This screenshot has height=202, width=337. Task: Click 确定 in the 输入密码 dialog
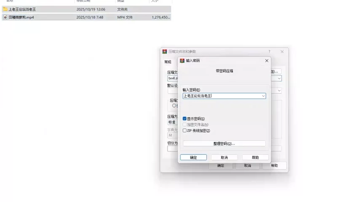(x=193, y=157)
